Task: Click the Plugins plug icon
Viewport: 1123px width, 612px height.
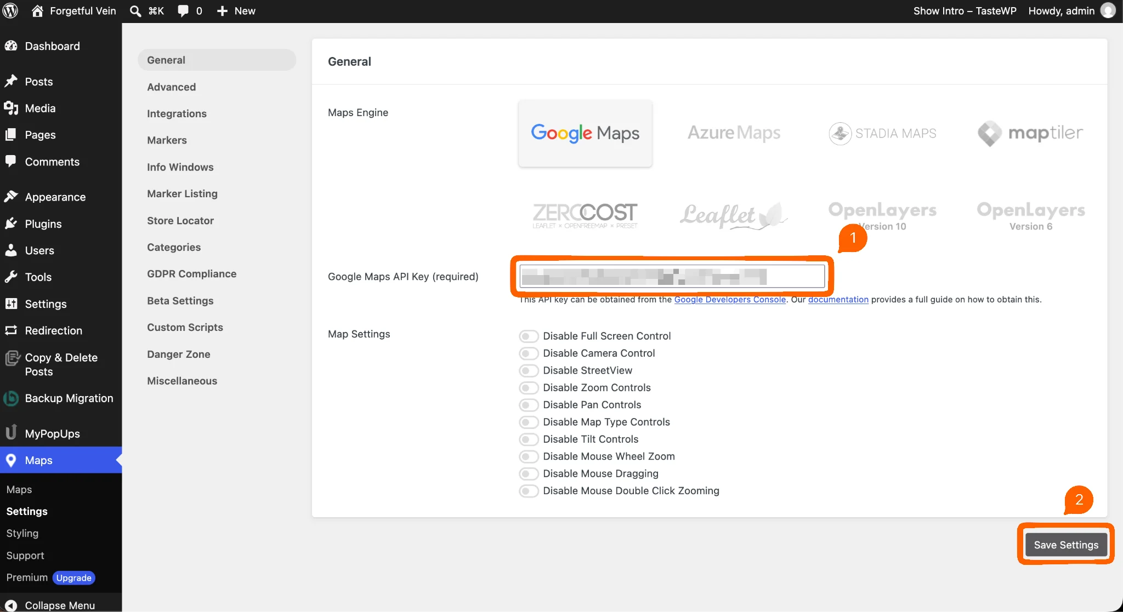Action: pyautogui.click(x=11, y=224)
